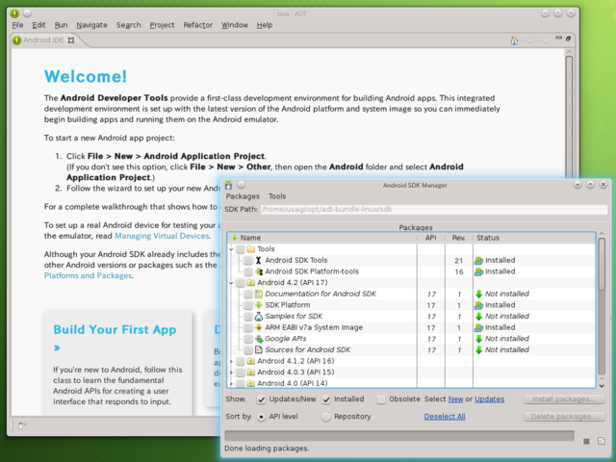Toggle the Updates/New show checkbox
The width and height of the screenshot is (616, 462).
click(x=261, y=399)
